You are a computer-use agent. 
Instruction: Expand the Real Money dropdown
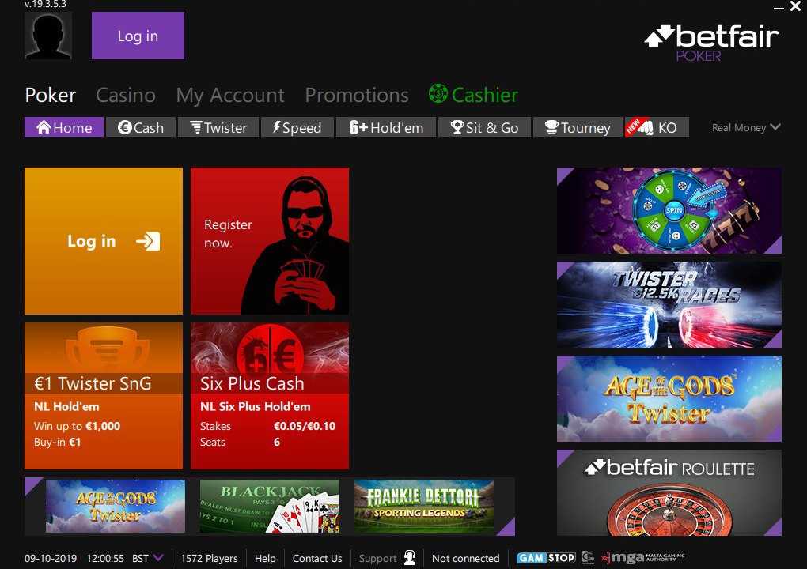[746, 127]
